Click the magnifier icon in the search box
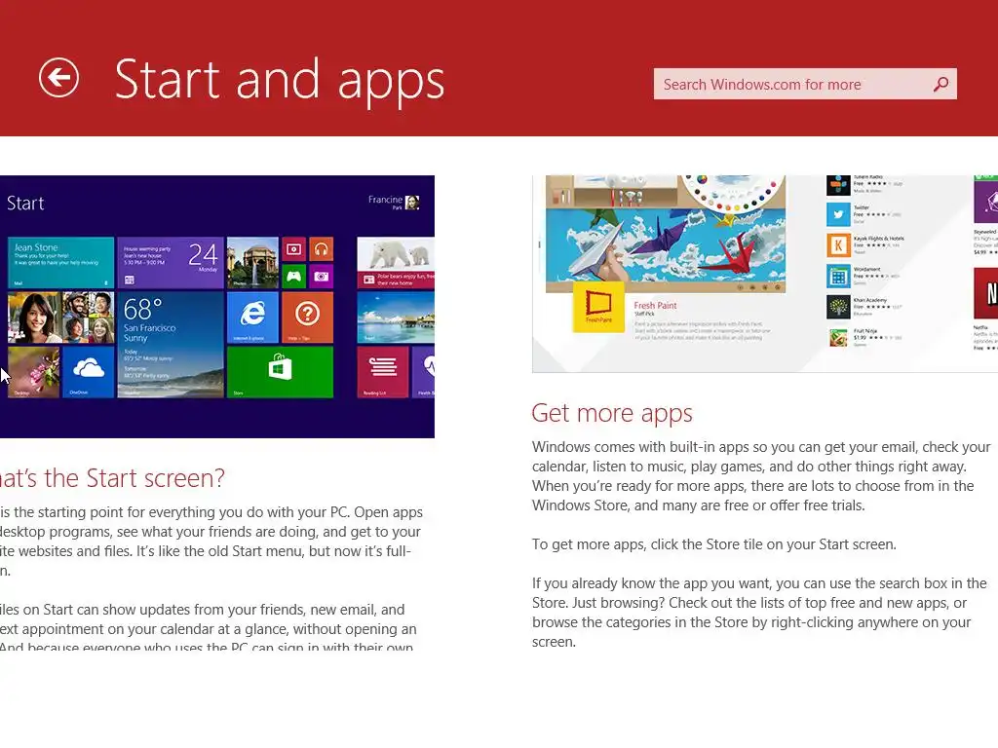 pyautogui.click(x=940, y=84)
